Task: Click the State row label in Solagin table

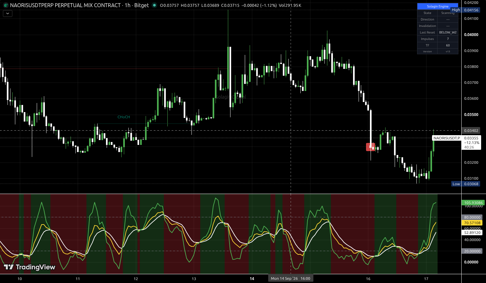Action: (427, 13)
